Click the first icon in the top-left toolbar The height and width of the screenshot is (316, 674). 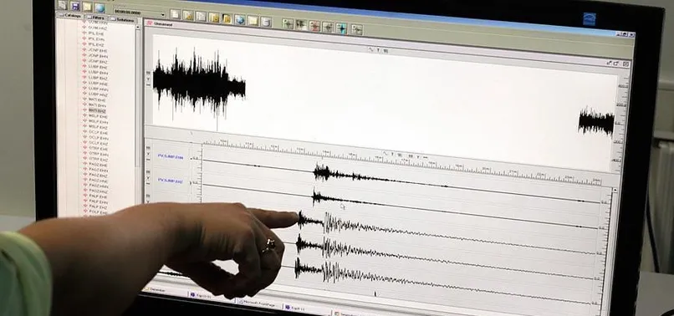coord(63,5)
